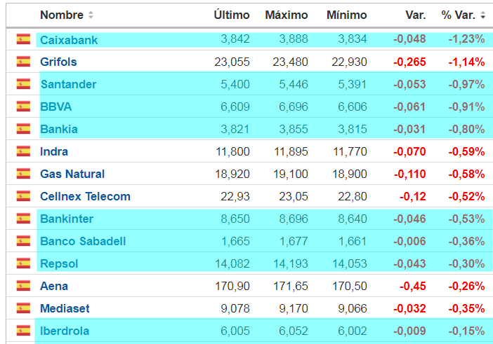
Task: Click the Último column header
Action: [x=231, y=15]
